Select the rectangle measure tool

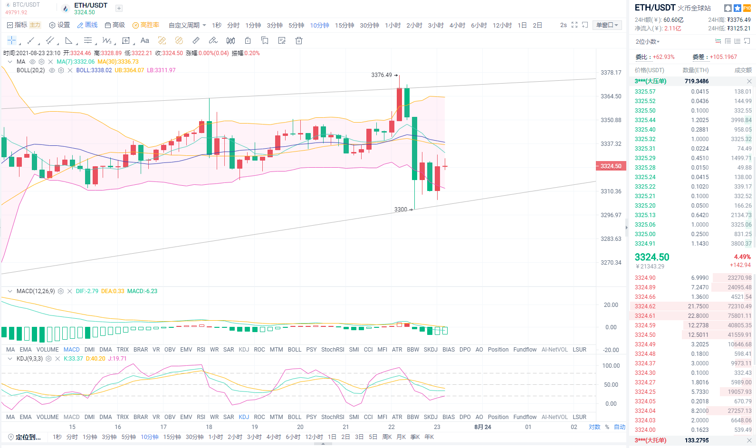point(126,40)
